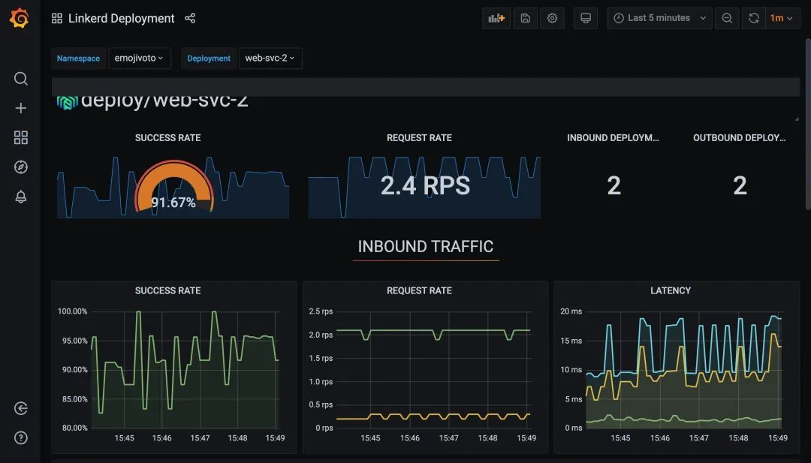Open the Explore compass icon
The height and width of the screenshot is (463, 811).
[x=21, y=167]
